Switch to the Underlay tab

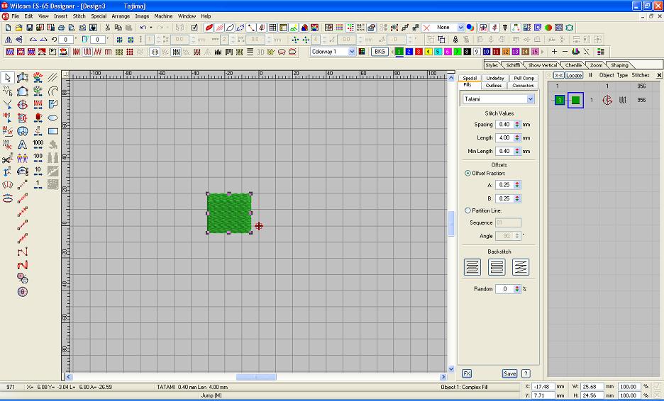[495, 78]
